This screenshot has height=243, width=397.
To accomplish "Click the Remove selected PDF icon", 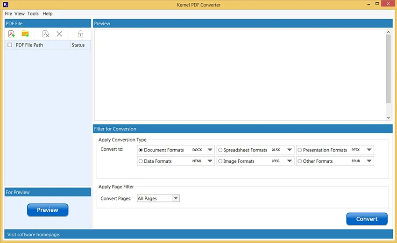I will pos(46,34).
